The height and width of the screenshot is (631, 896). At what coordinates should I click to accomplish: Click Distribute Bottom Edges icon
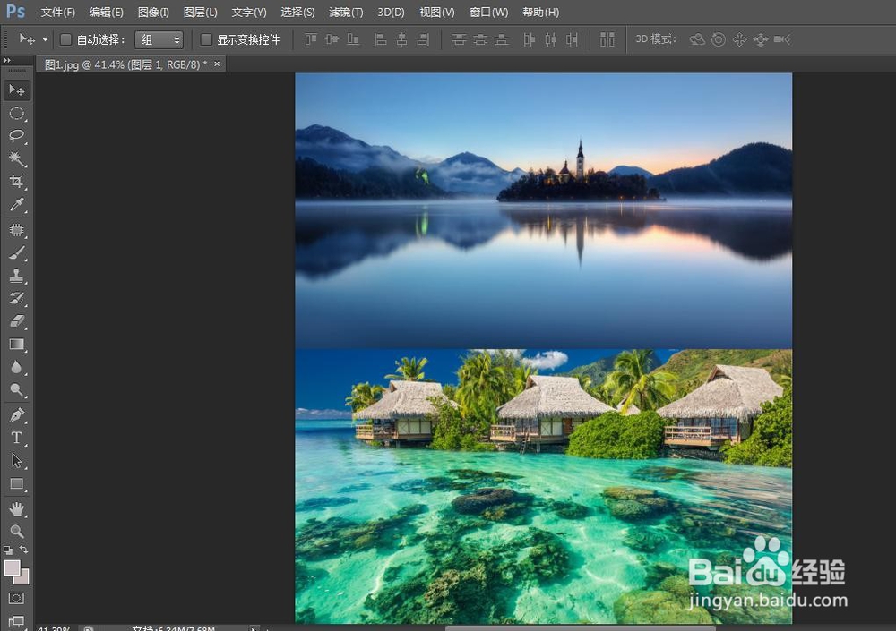click(x=501, y=39)
